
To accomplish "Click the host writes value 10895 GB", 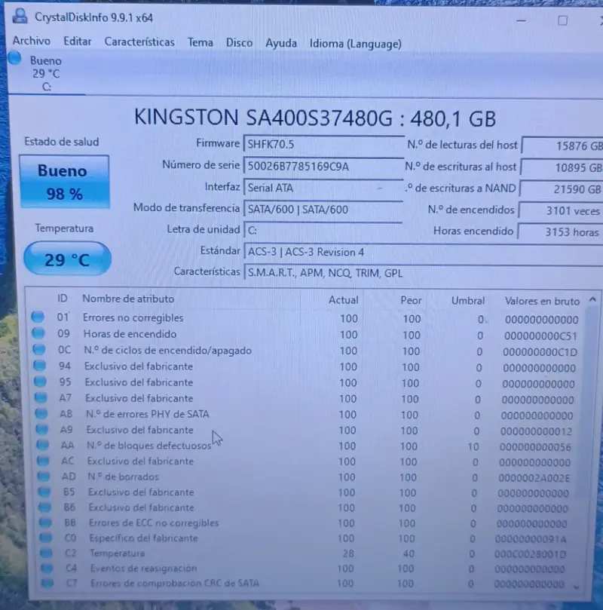I will click(x=562, y=167).
